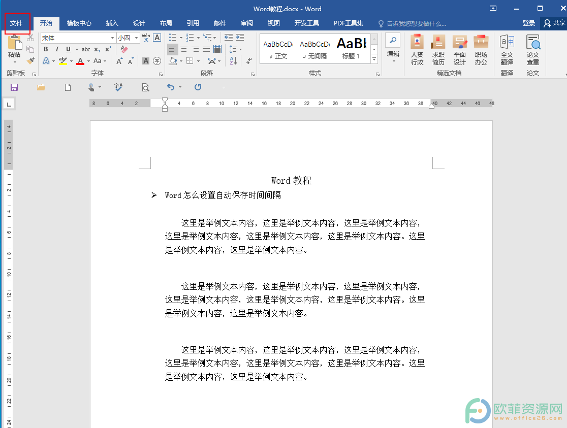Toggle show/hide paragraph marks

[249, 61]
